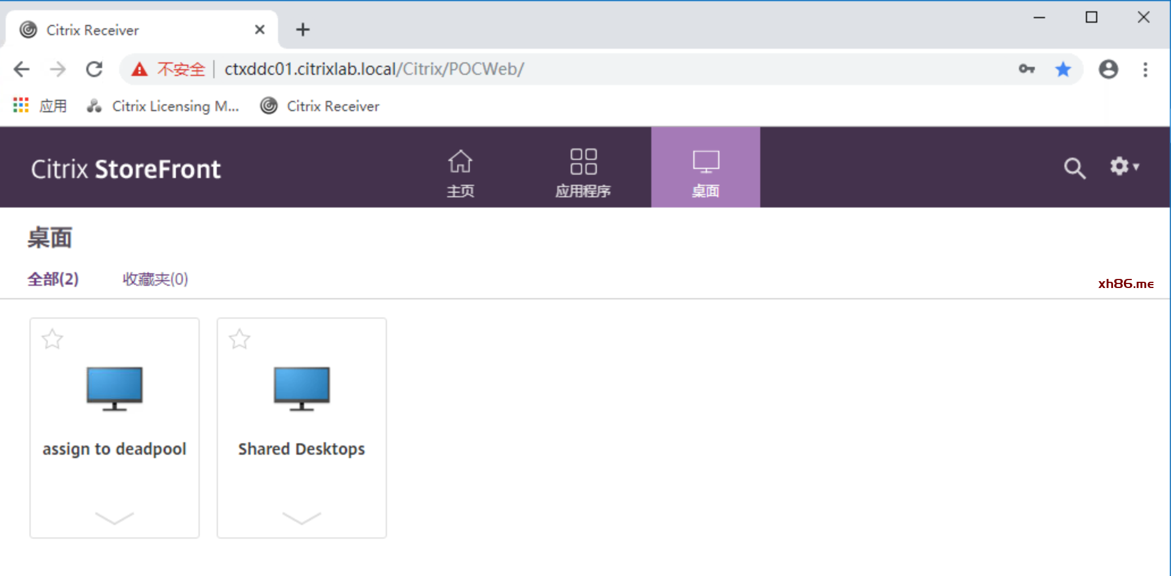Expand details chevron of Shared Desktops
The width and height of the screenshot is (1171, 576).
point(302,518)
